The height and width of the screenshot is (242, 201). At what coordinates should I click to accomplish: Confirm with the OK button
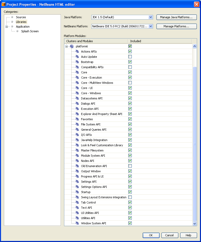[151, 235]
